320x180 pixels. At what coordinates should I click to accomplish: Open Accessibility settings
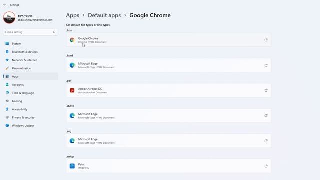tap(31, 109)
